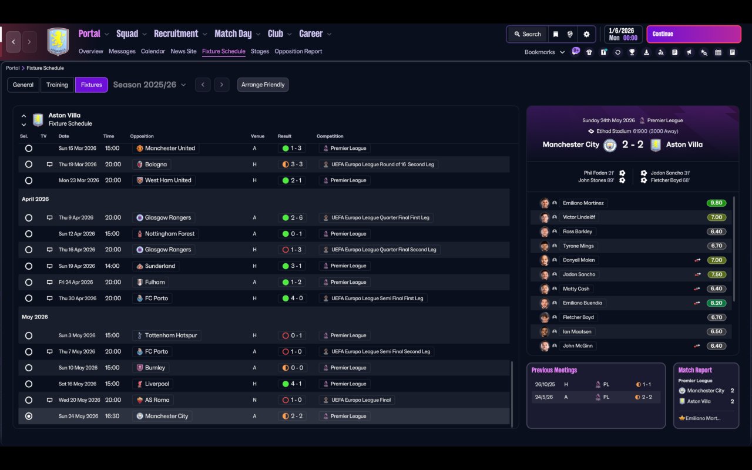Click the Arrange Friendly button

pos(263,85)
